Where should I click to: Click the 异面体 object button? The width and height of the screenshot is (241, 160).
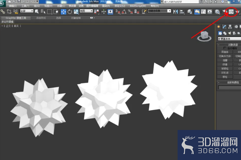tap(225, 52)
